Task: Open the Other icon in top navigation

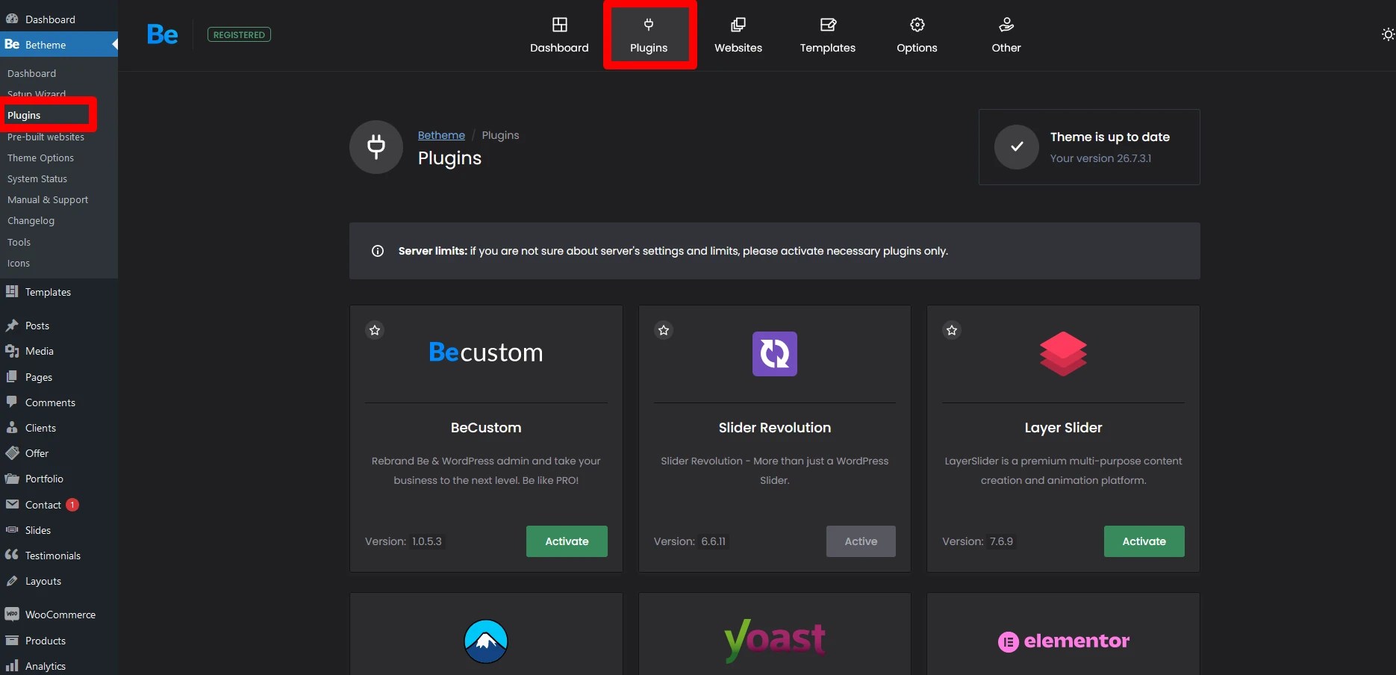Action: (x=1006, y=25)
